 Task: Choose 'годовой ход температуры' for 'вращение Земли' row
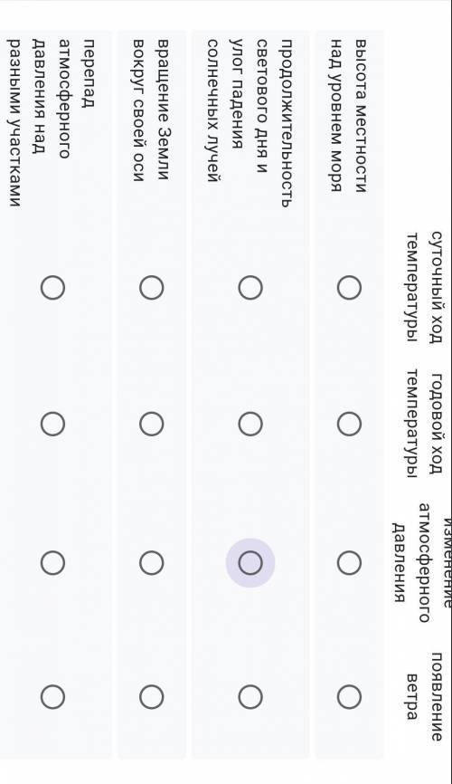pyautogui.click(x=151, y=424)
